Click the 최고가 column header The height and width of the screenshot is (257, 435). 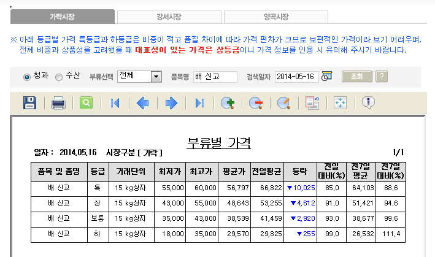click(x=202, y=172)
